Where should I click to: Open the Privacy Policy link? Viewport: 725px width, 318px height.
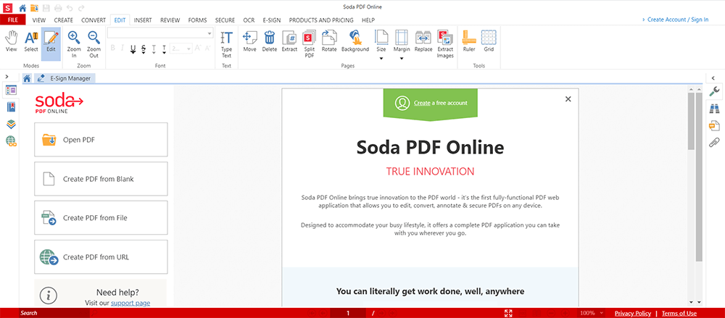click(x=632, y=313)
